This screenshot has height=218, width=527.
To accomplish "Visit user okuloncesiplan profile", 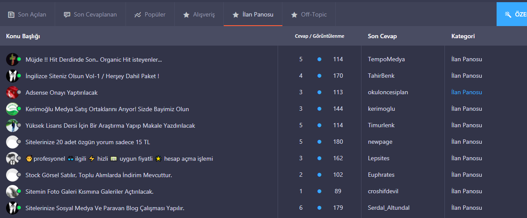I will point(388,92).
